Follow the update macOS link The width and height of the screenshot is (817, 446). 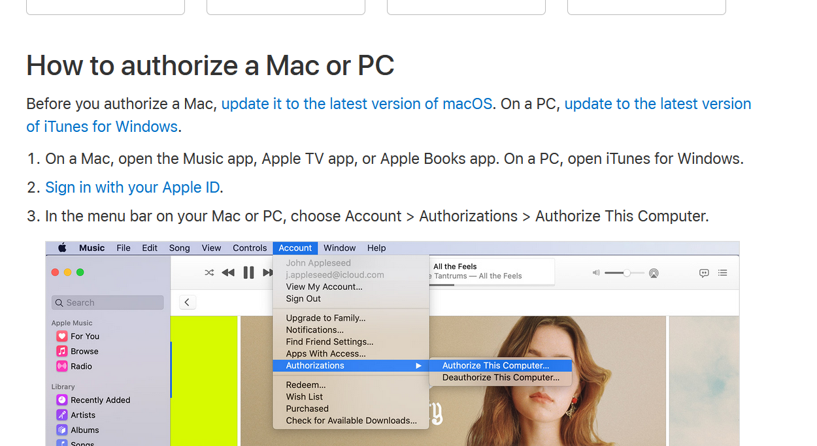pos(357,104)
